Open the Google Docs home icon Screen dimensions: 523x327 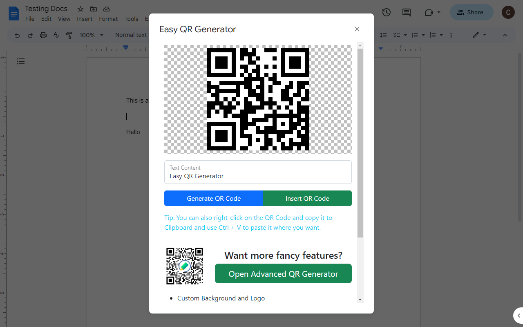[14, 13]
